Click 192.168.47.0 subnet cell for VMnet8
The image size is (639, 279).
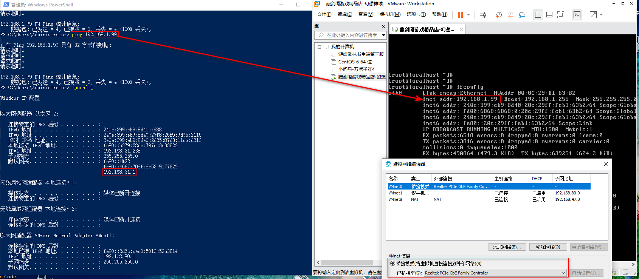(568, 199)
